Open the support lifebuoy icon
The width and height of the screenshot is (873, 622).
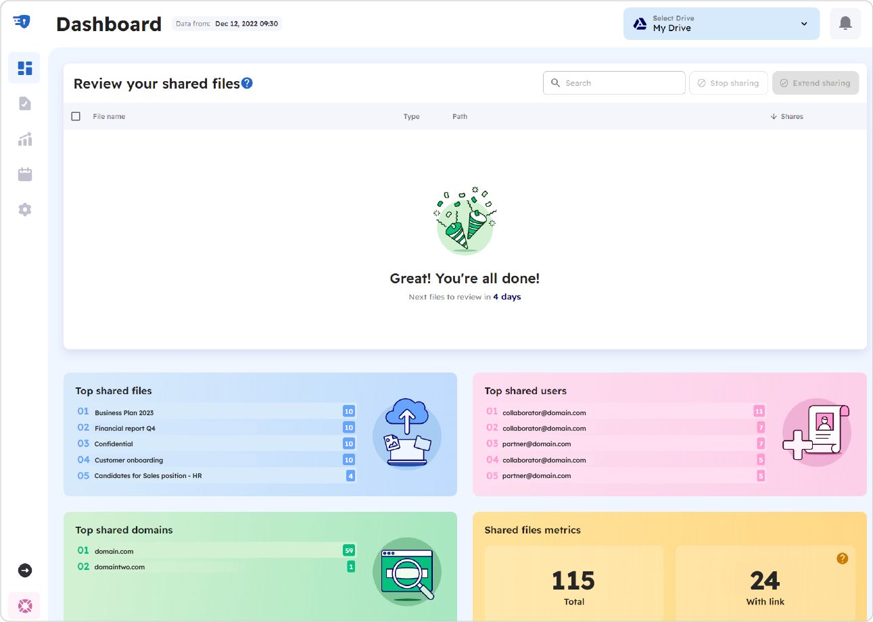point(25,606)
